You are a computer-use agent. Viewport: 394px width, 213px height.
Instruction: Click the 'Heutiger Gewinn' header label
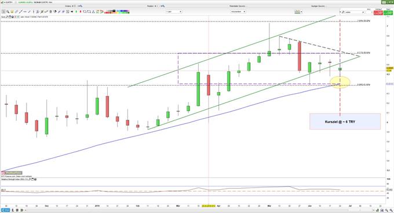coord(318,6)
